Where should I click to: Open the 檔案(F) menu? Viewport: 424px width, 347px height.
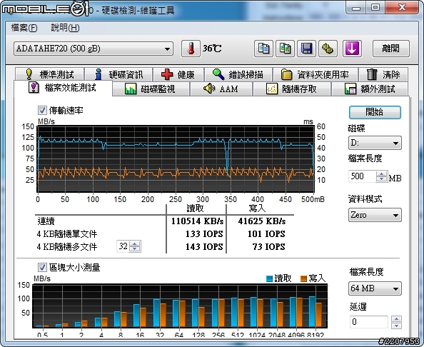click(x=24, y=28)
